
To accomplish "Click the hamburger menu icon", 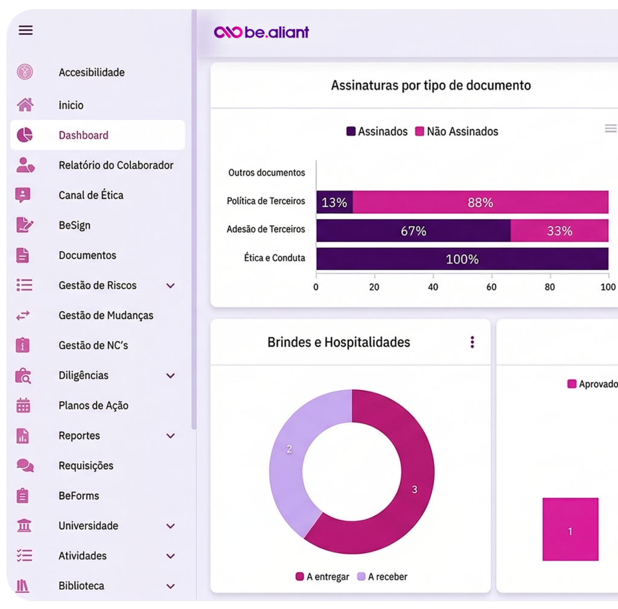I will pyautogui.click(x=25, y=30).
